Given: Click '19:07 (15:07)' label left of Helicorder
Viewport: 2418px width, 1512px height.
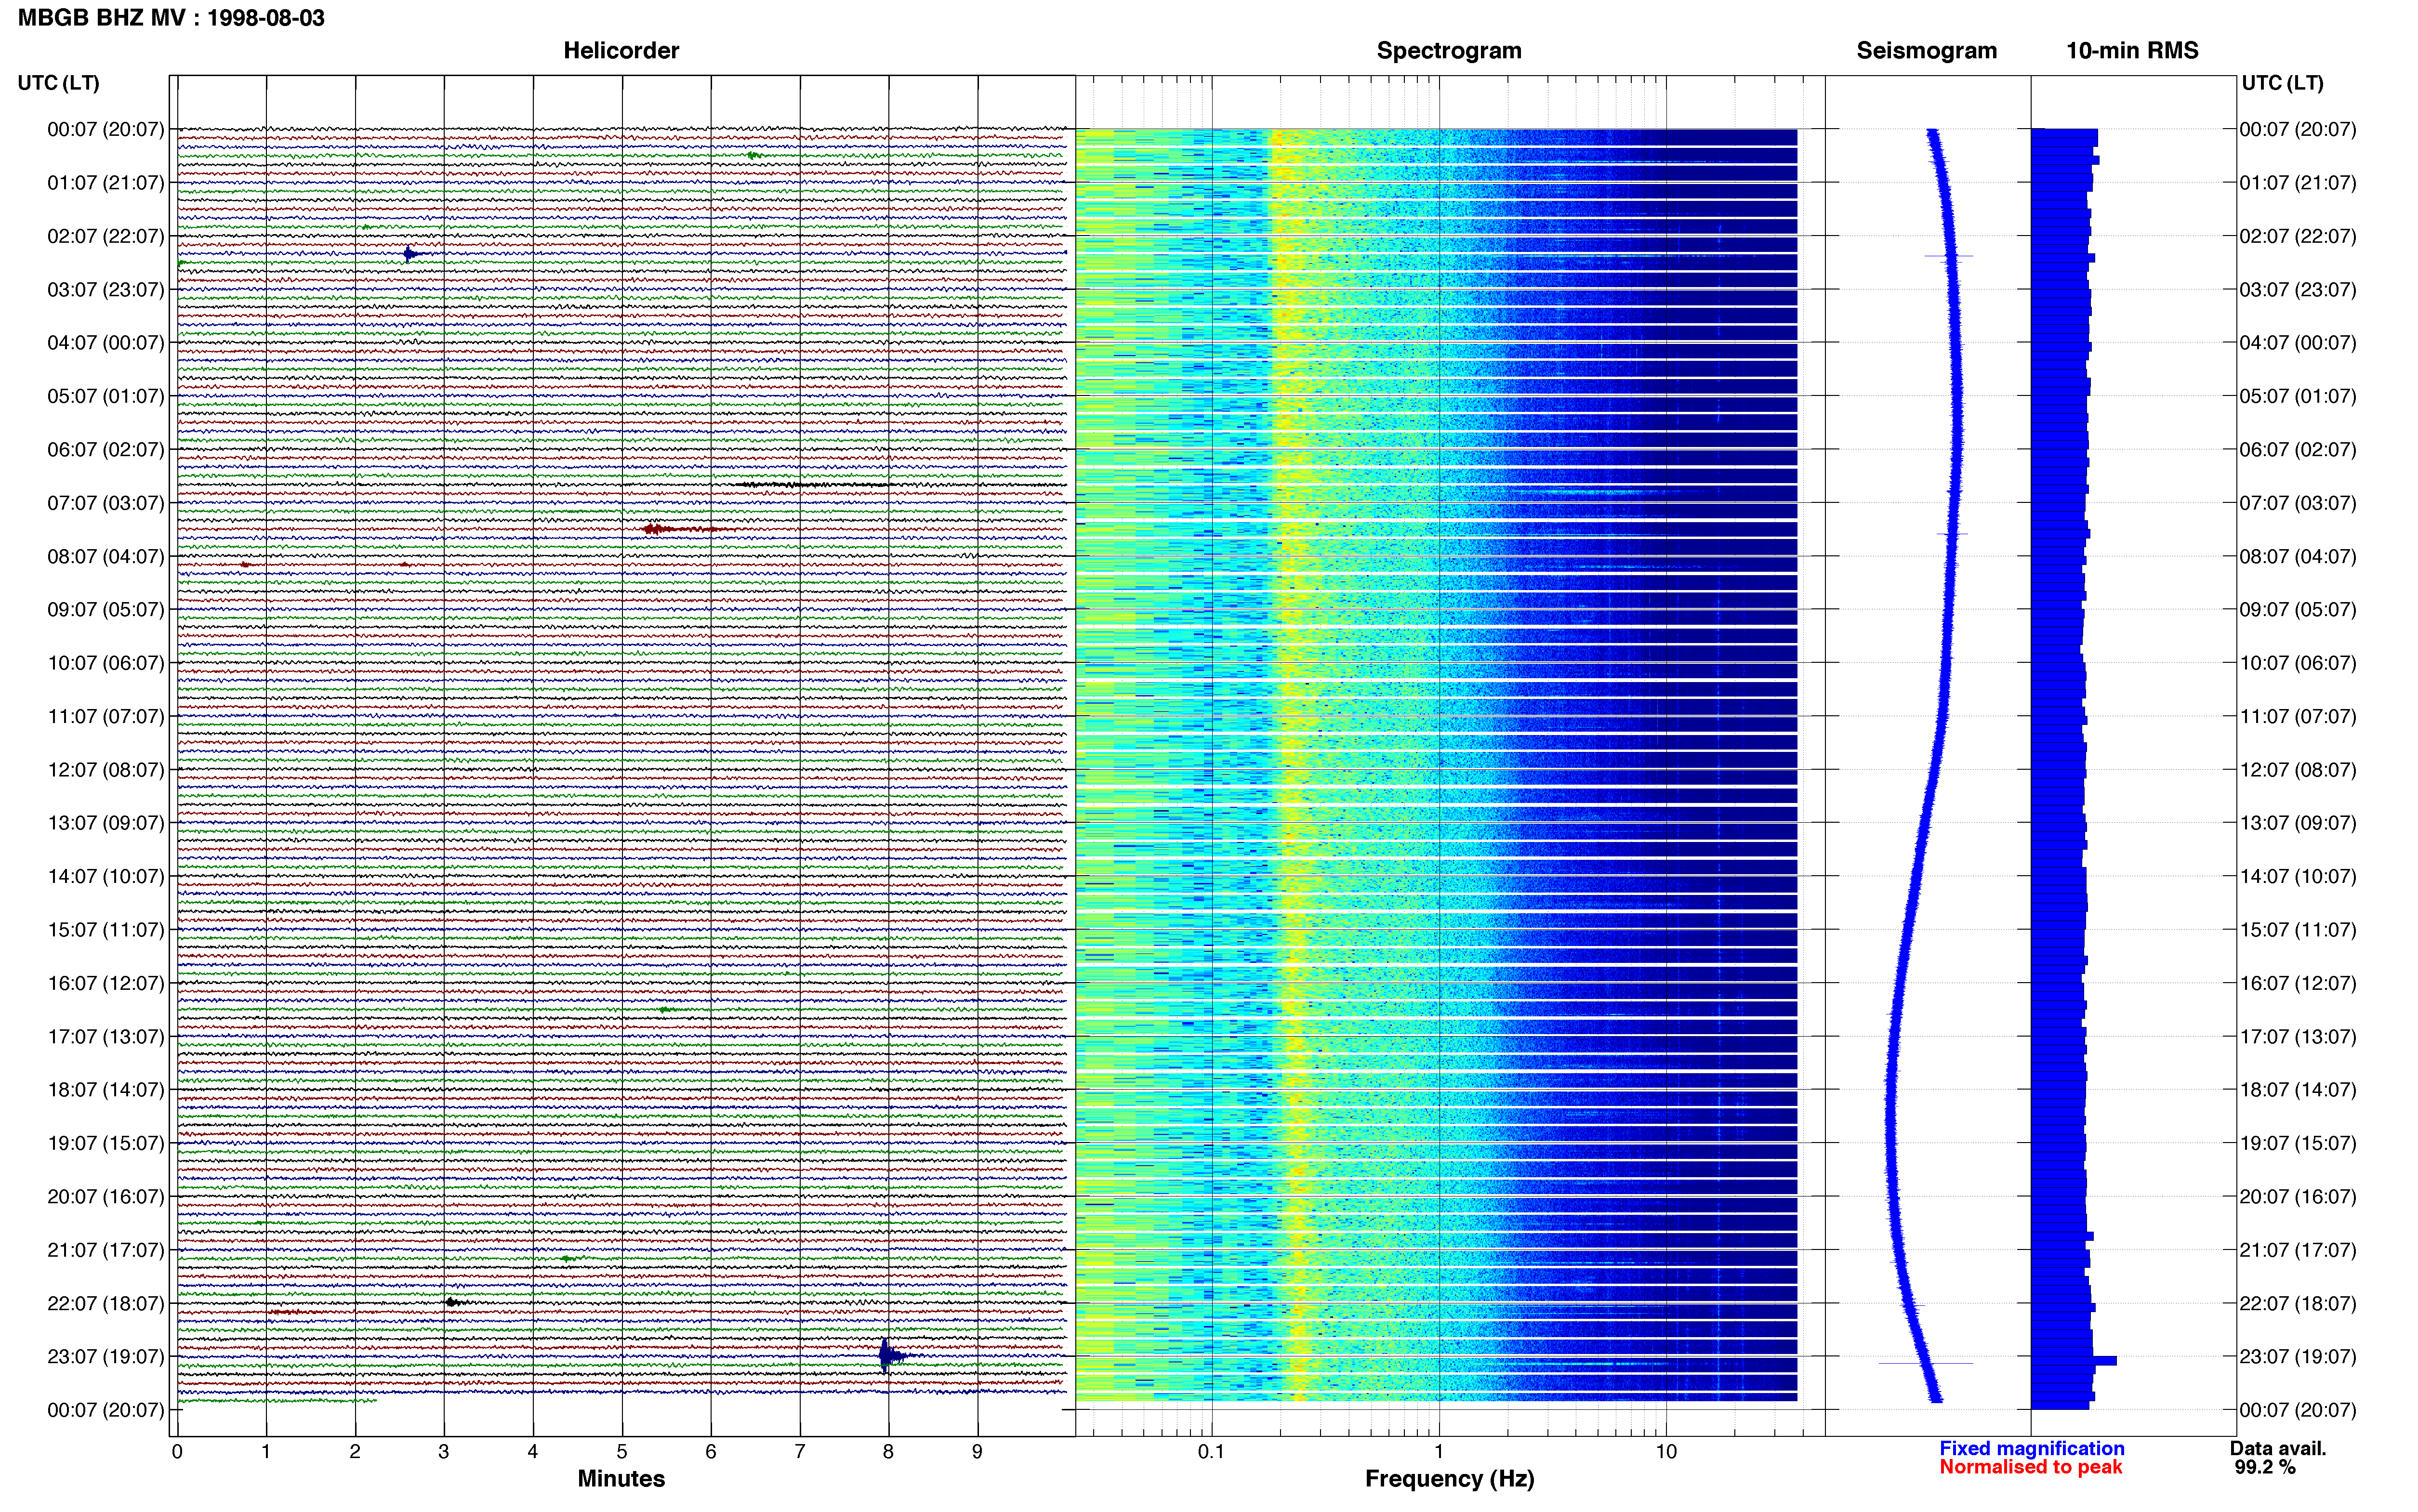Looking at the screenshot, I should coord(106,1143).
